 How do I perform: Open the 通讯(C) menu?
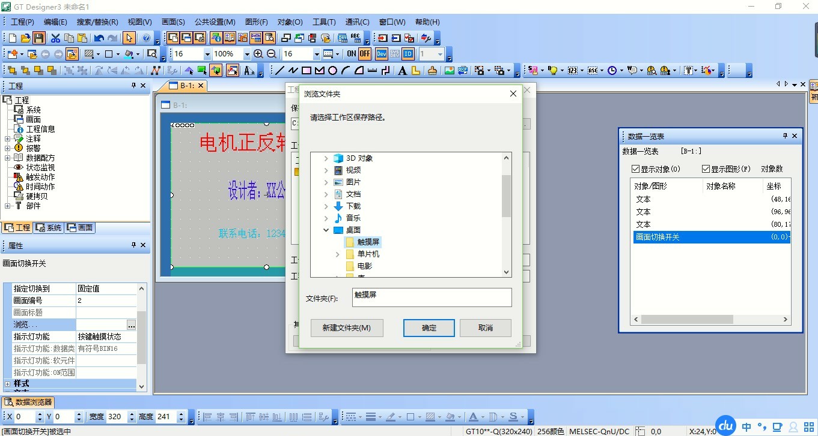coord(358,22)
